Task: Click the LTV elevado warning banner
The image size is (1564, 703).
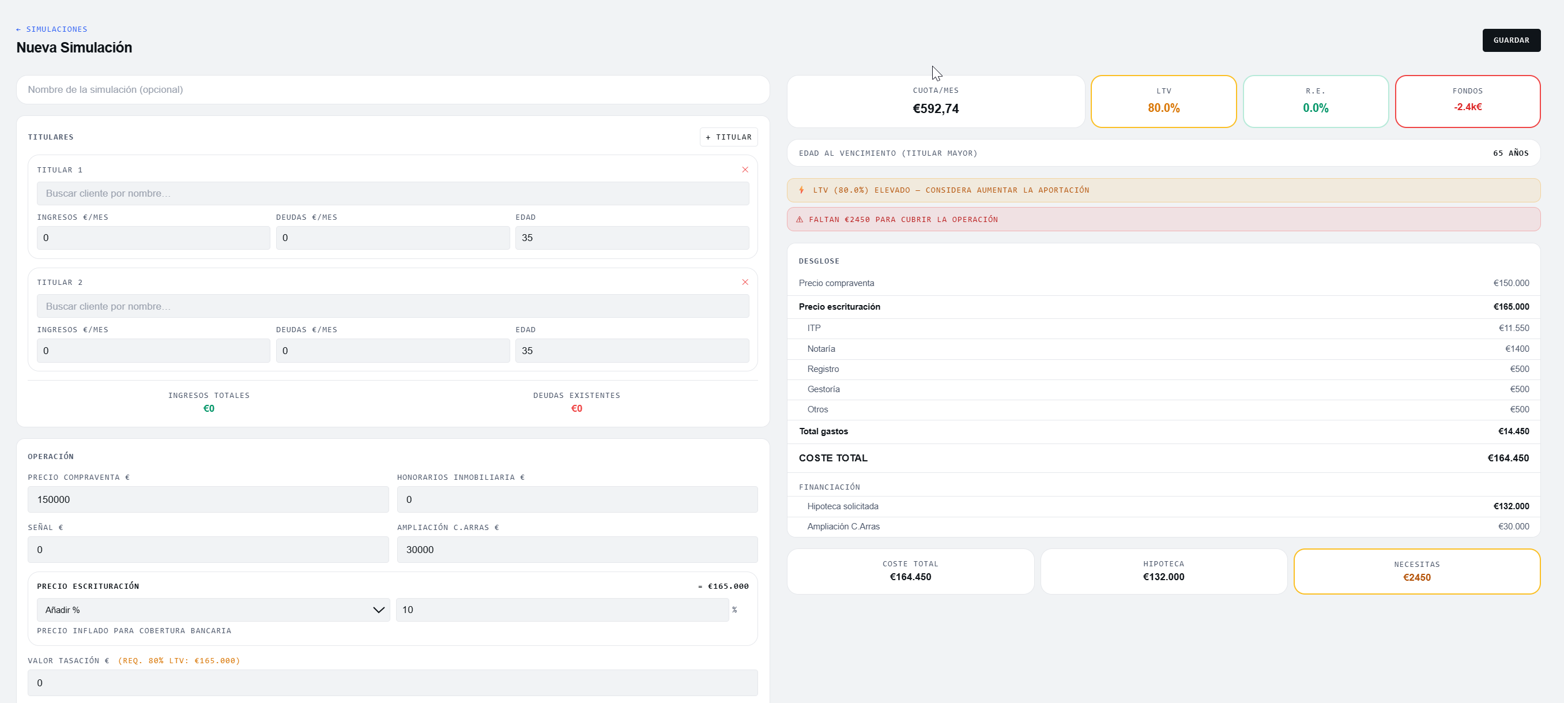Action: point(1163,190)
